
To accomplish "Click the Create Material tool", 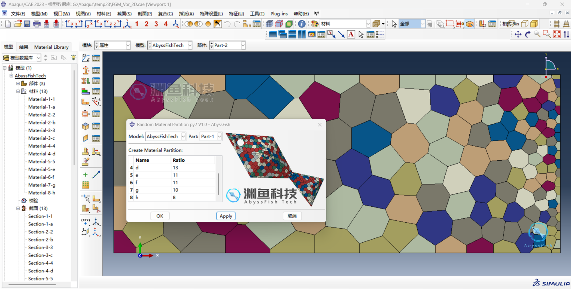I will tap(86, 58).
